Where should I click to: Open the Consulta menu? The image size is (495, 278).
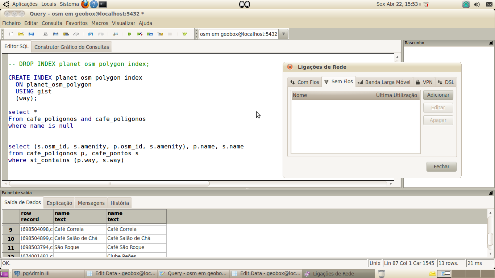tap(52, 23)
